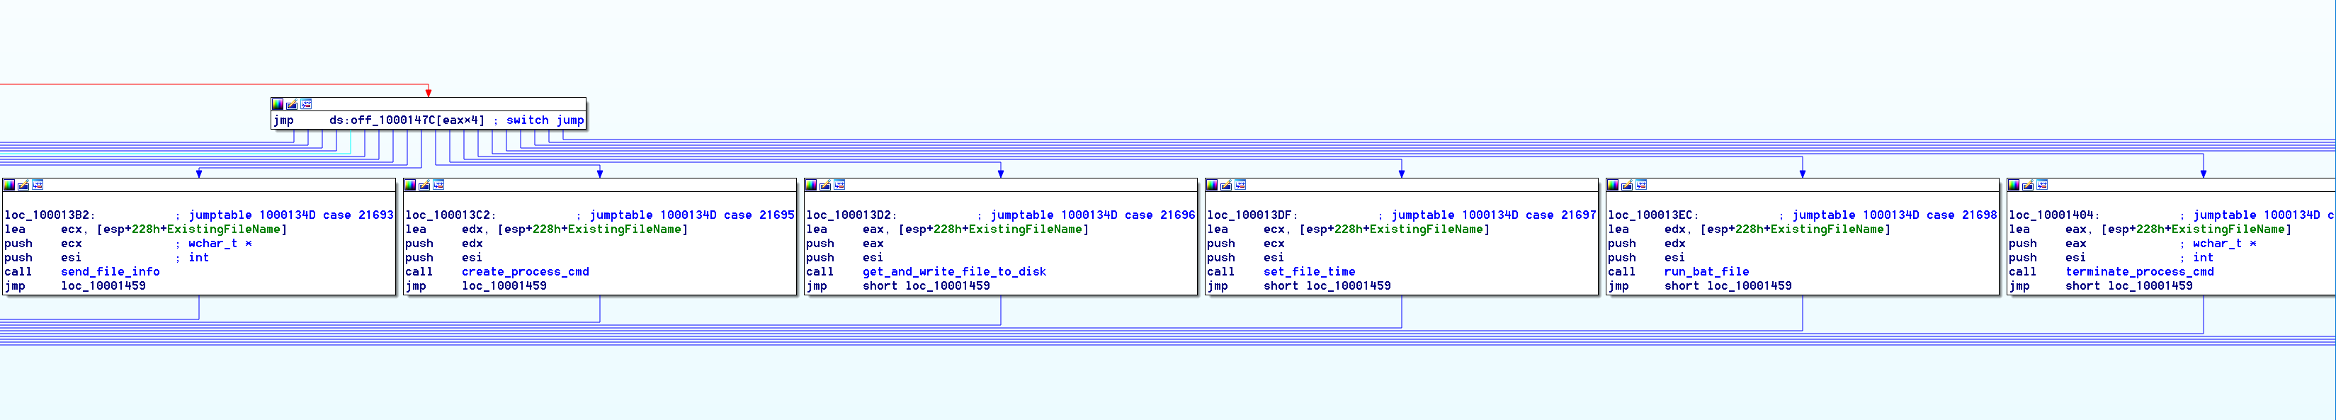Click 'short loc_10001459' in terminate_process_cmd block
The image size is (2336, 420).
pyautogui.click(x=2129, y=287)
